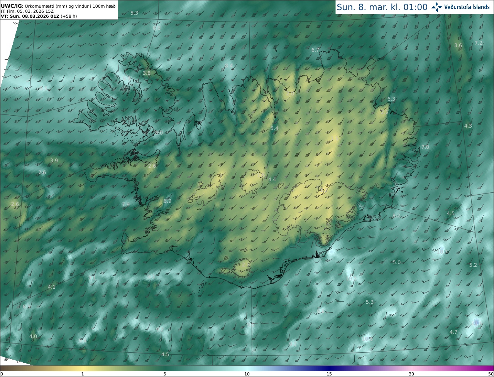Click the '15' tick on the color scale

pos(329,374)
